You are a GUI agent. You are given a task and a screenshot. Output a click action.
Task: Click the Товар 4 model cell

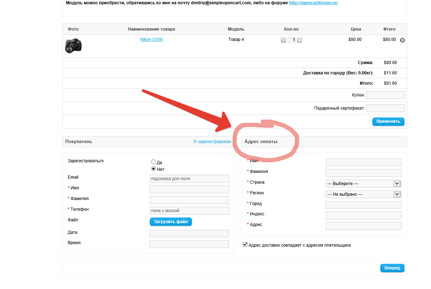pyautogui.click(x=236, y=40)
